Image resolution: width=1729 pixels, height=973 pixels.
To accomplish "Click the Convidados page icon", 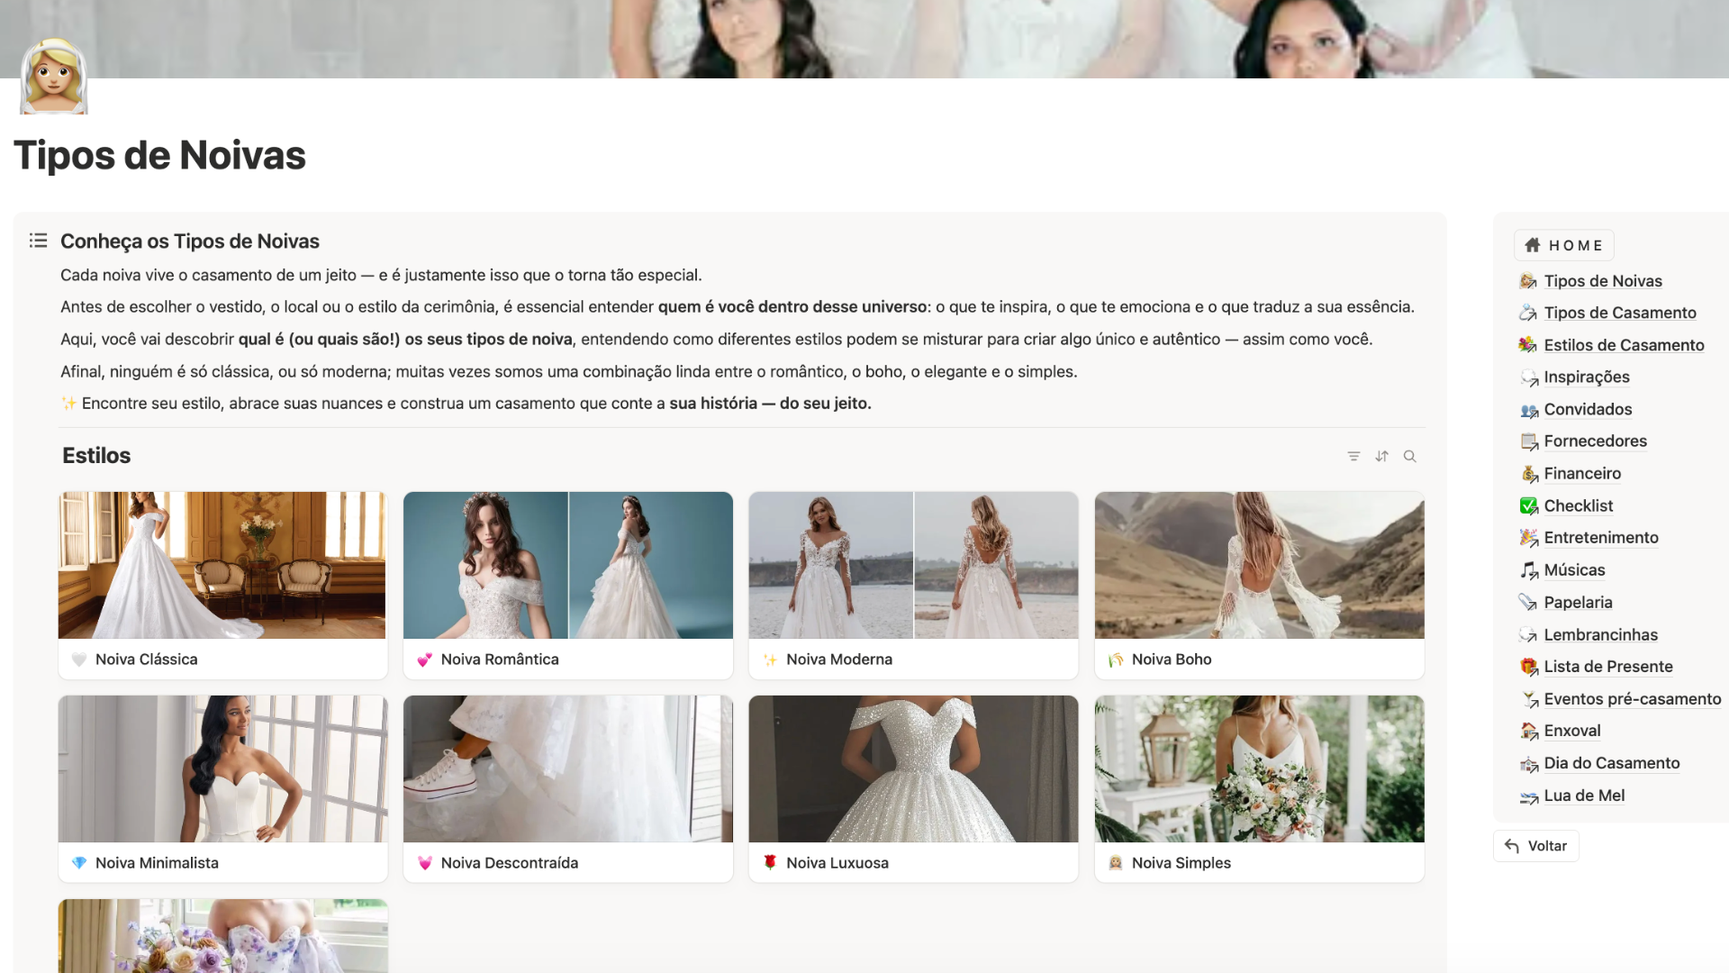I will tap(1529, 410).
